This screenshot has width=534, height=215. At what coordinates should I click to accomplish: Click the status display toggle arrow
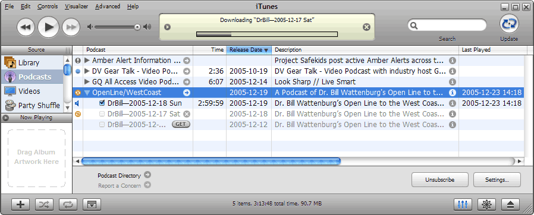coord(167,27)
